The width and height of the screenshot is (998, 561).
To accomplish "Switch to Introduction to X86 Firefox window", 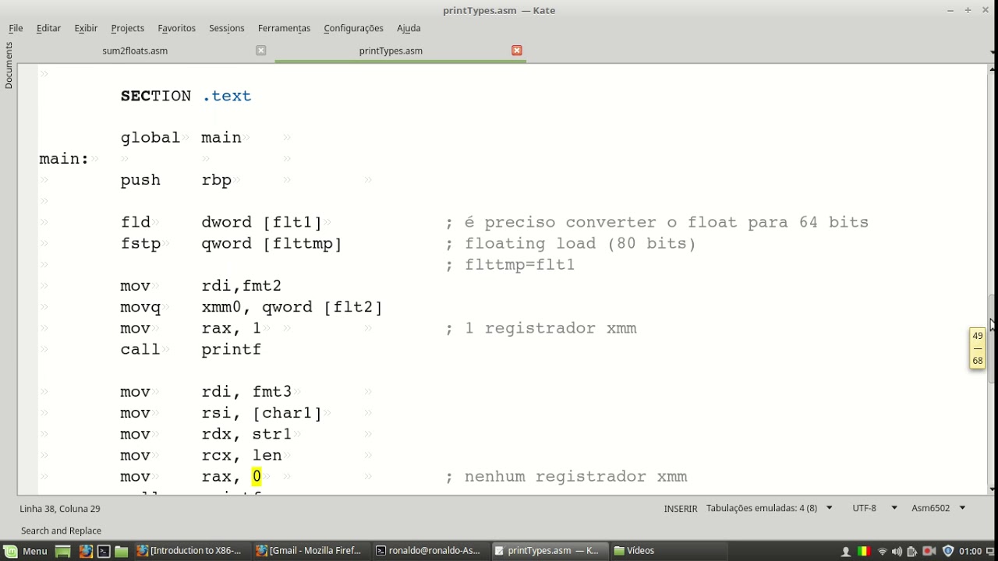I will [192, 551].
